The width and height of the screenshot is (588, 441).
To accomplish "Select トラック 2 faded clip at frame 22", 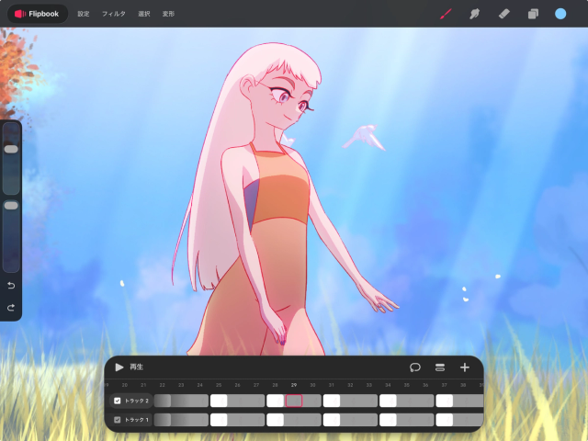I will click(163, 401).
